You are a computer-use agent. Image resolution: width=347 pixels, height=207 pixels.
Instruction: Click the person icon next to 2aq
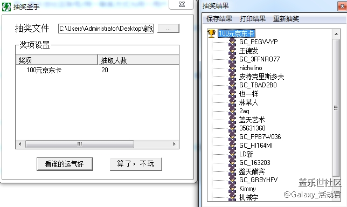coord(232,111)
